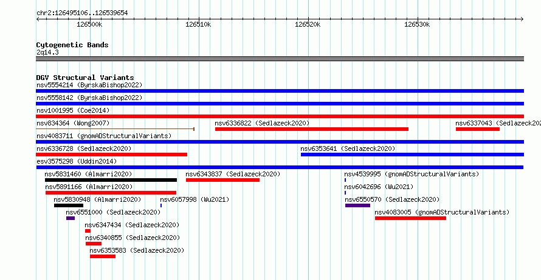Click the blue bar under nsv5558142
This screenshot has height=280, width=541.
[x=280, y=104]
